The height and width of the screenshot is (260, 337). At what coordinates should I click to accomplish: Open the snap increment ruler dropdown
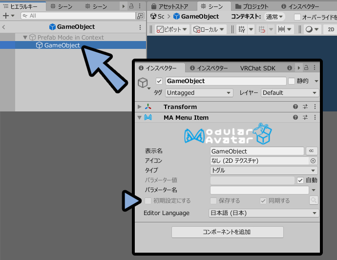tap(284, 29)
